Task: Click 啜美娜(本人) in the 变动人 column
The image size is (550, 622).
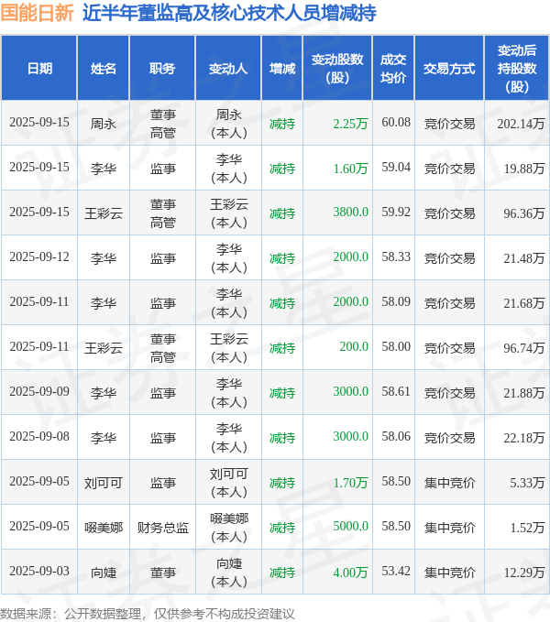Action: [228, 528]
